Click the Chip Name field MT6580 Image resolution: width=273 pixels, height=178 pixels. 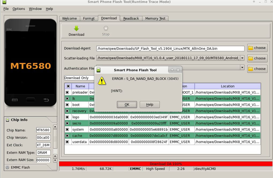coord(43,130)
